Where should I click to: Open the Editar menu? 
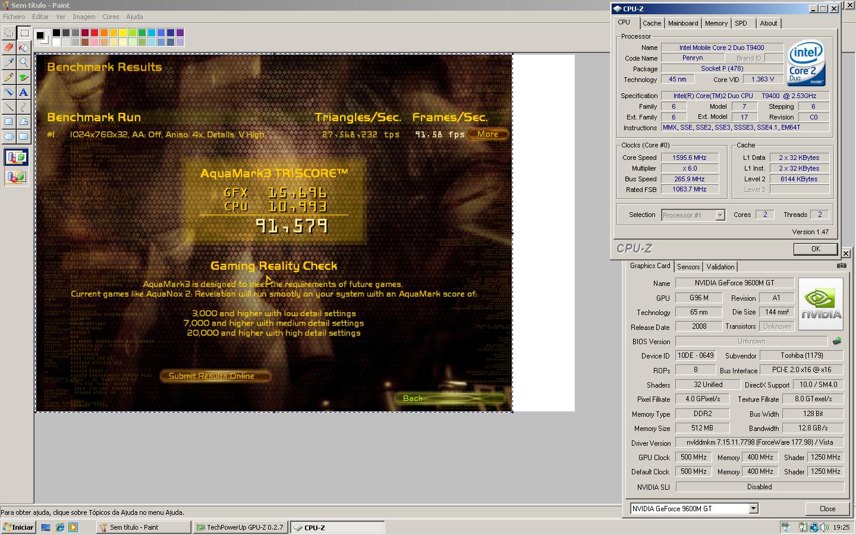coord(40,17)
